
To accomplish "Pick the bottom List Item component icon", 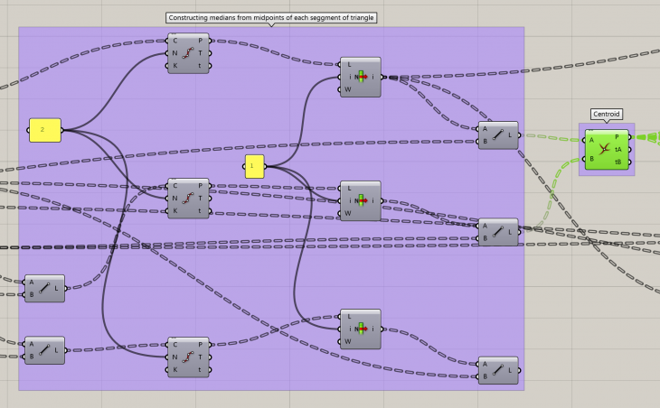I will [361, 329].
